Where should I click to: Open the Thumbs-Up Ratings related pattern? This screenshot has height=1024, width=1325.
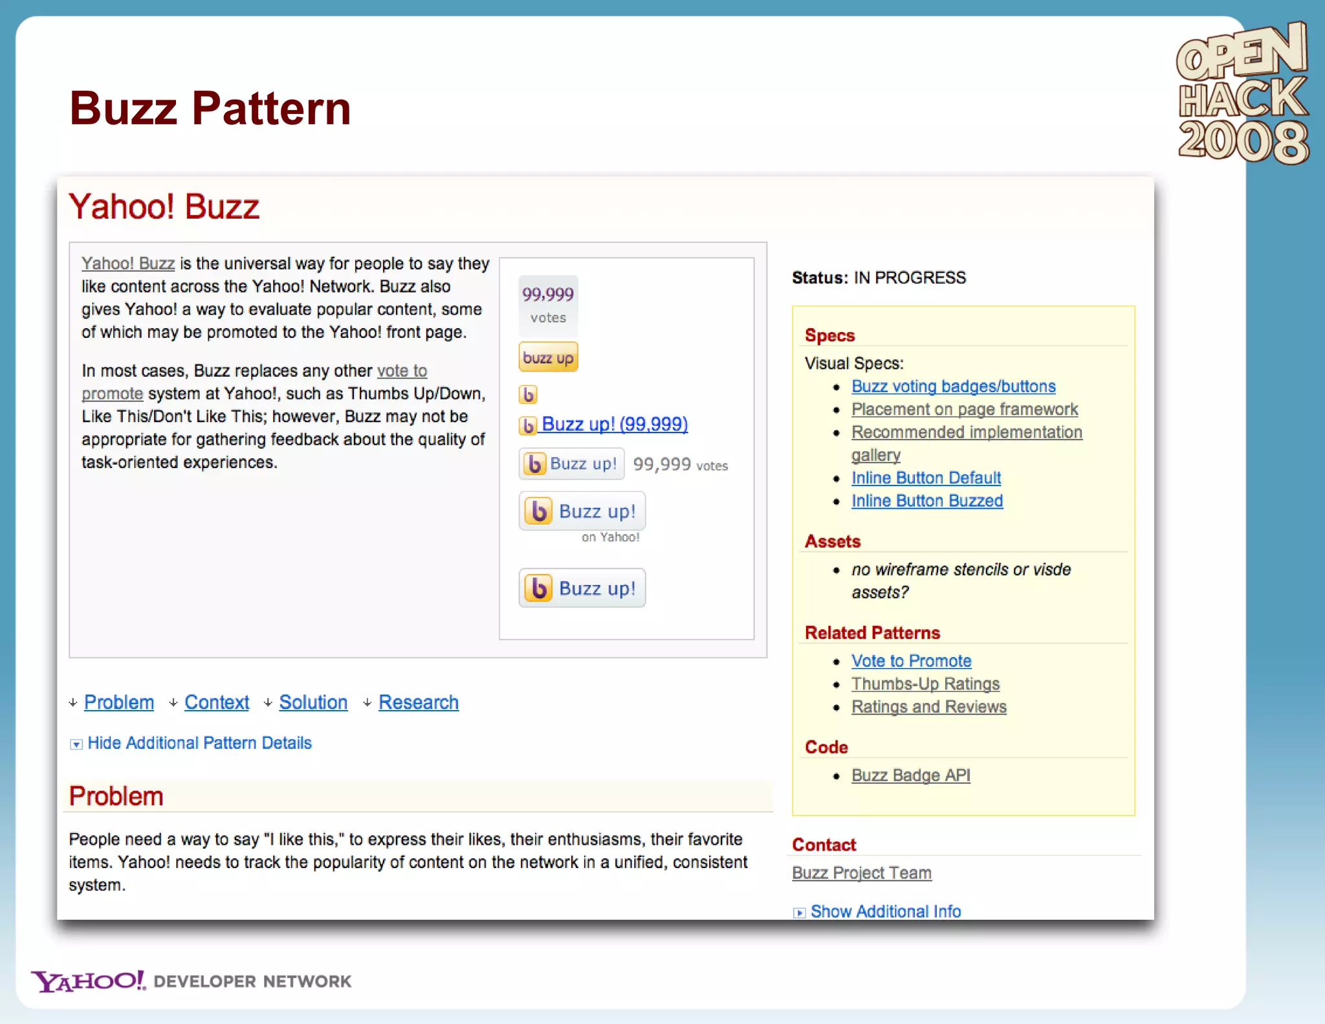point(925,684)
